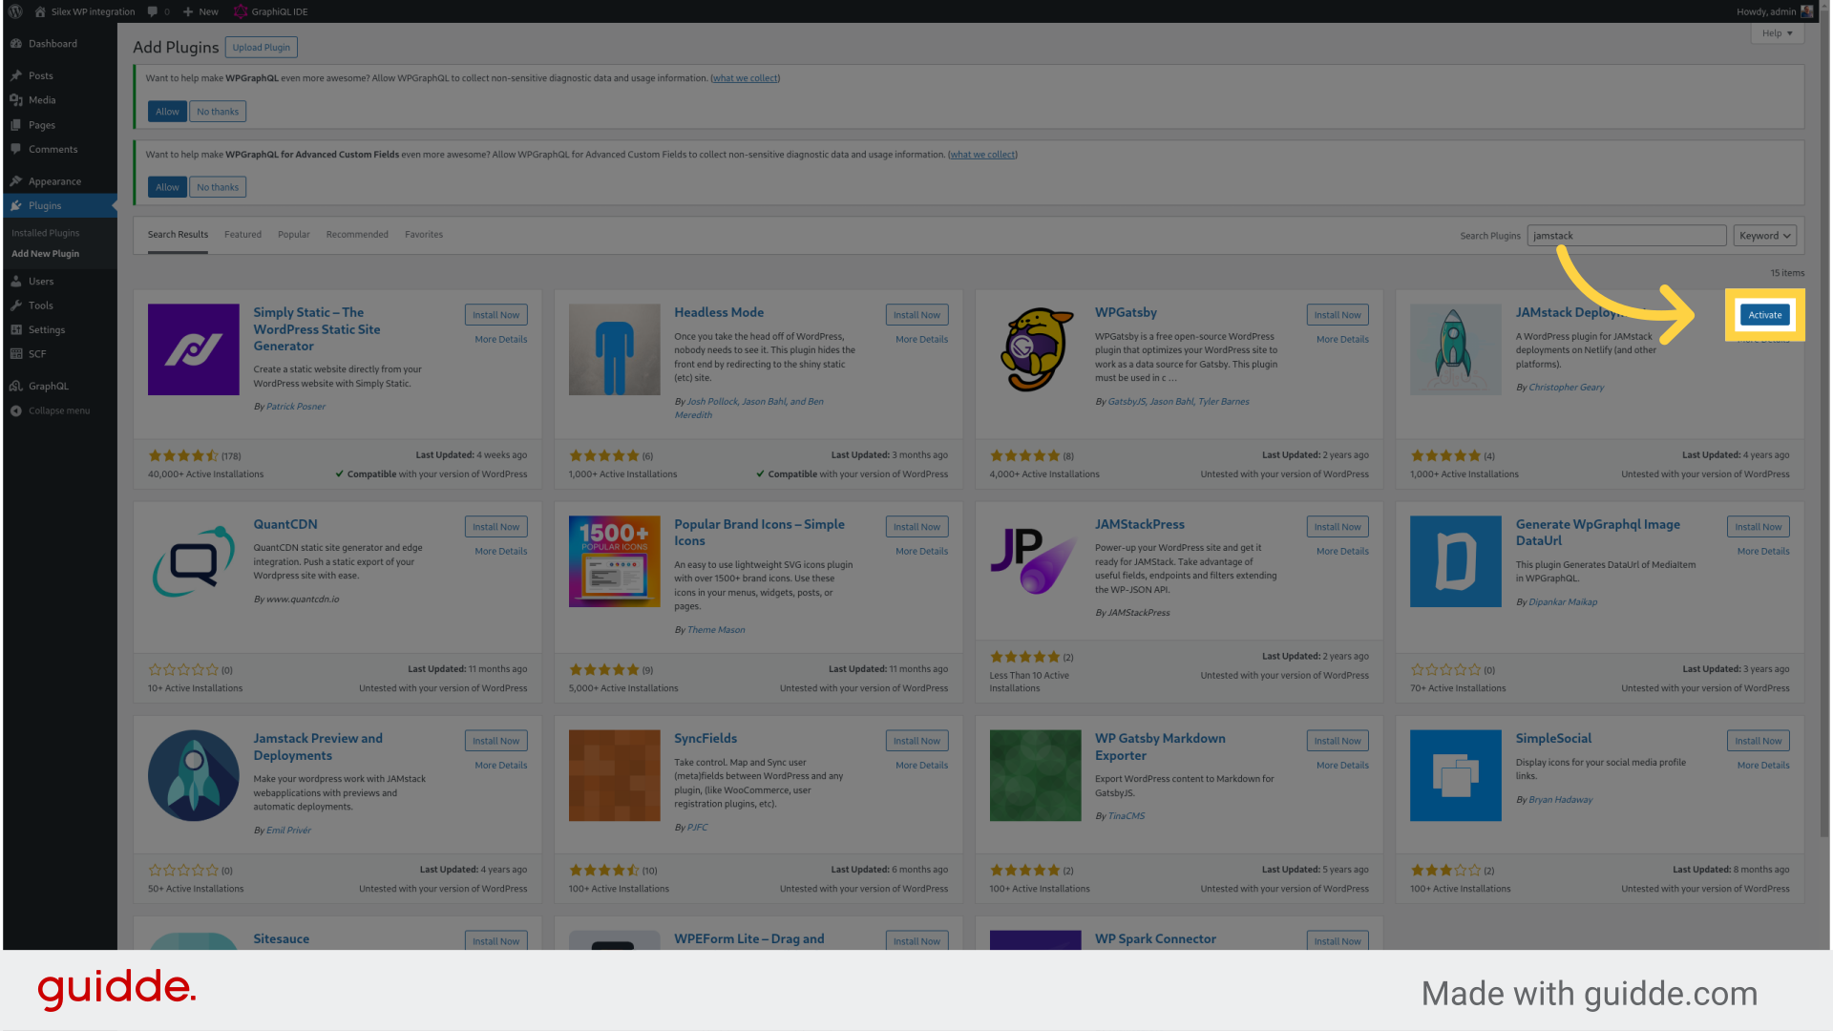
Task: Switch to the Popular tab
Action: (293, 235)
